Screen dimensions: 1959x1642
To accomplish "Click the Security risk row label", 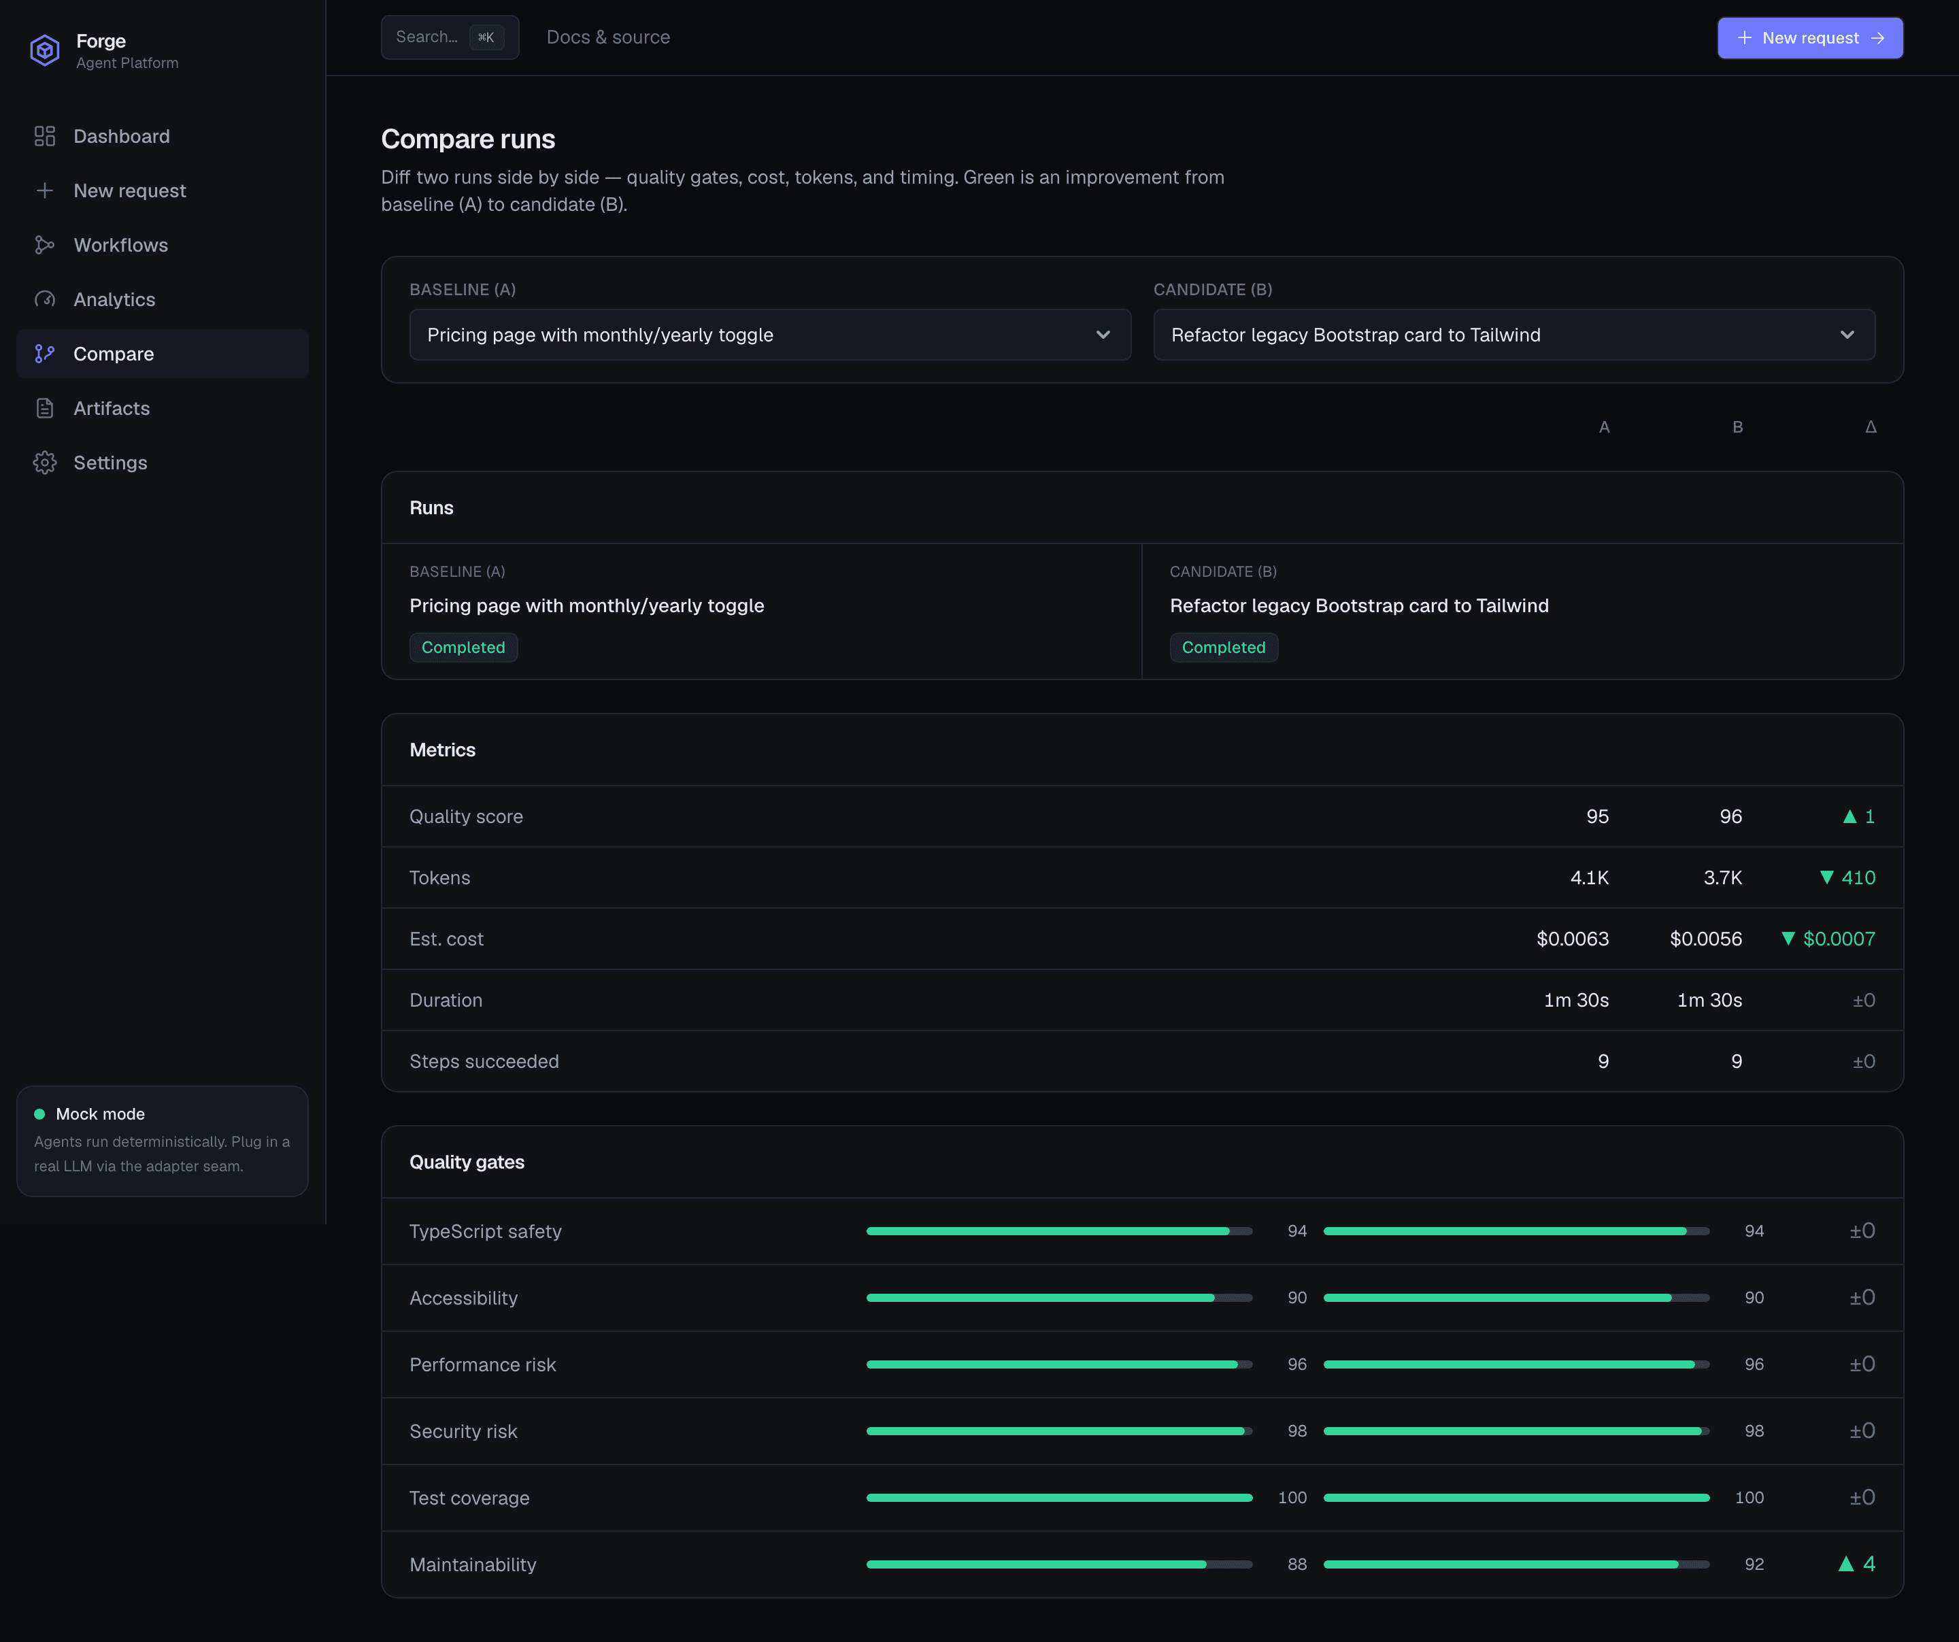I will (x=463, y=1431).
